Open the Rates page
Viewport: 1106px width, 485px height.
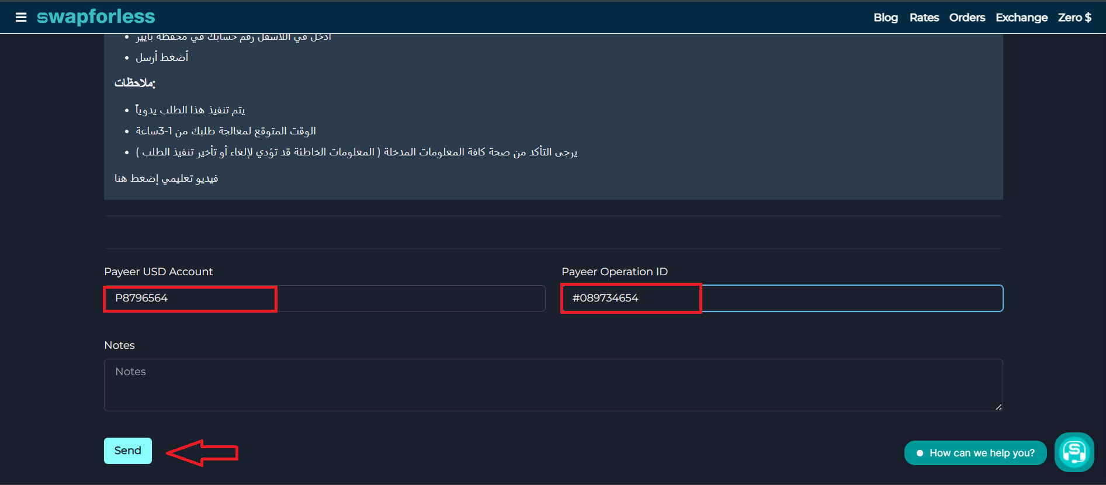[x=924, y=18]
